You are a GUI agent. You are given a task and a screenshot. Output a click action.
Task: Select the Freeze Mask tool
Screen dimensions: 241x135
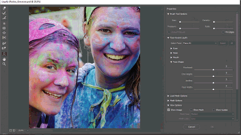coord(4,43)
